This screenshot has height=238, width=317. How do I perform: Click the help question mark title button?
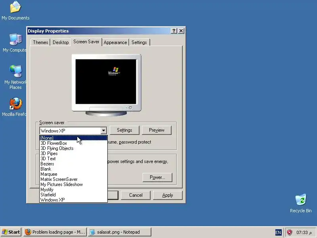[x=174, y=31]
